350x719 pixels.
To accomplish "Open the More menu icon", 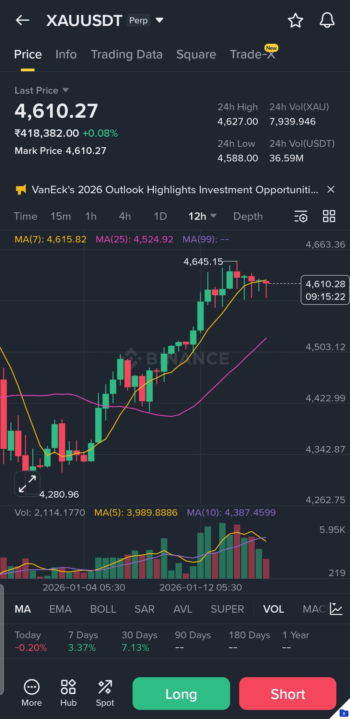I will coord(32,693).
